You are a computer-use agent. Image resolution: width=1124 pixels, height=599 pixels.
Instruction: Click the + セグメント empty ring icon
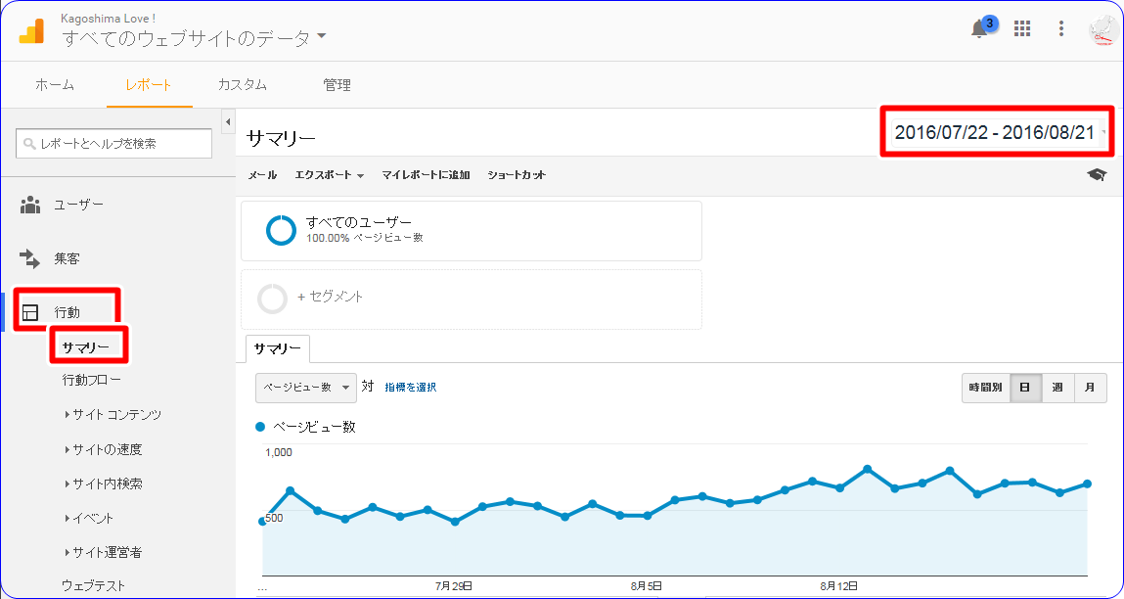(x=272, y=299)
